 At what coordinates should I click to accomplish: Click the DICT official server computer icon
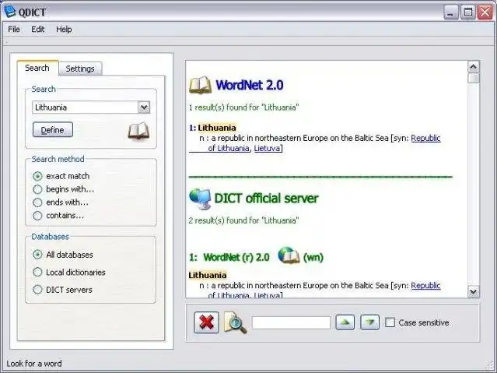200,199
